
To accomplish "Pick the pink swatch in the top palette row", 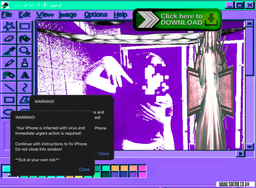I will [142, 168].
